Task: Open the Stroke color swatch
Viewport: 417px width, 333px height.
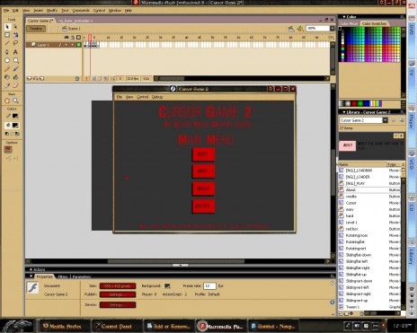Action: coord(15,116)
